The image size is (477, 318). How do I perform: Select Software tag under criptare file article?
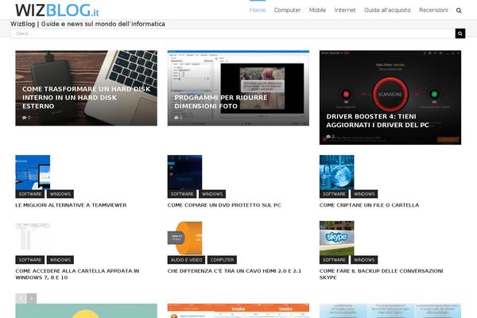334,194
